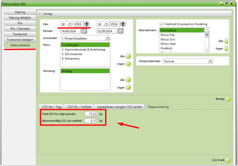Close the Menyanalyse window
Screen dimensions: 238x166
point(231,4)
